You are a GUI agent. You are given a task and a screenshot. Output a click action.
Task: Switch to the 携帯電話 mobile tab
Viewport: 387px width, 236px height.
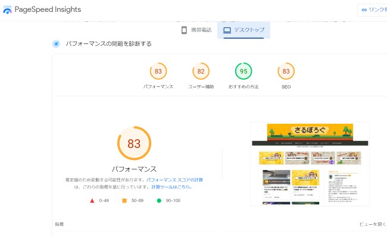click(196, 30)
